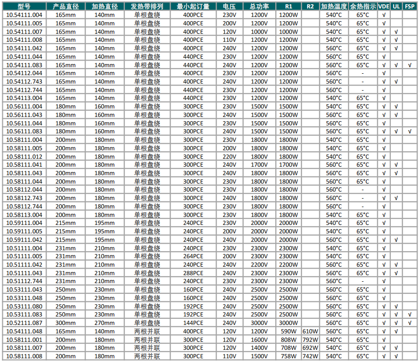
Task: Select model cell 10.54111.004
Action: 24,15
